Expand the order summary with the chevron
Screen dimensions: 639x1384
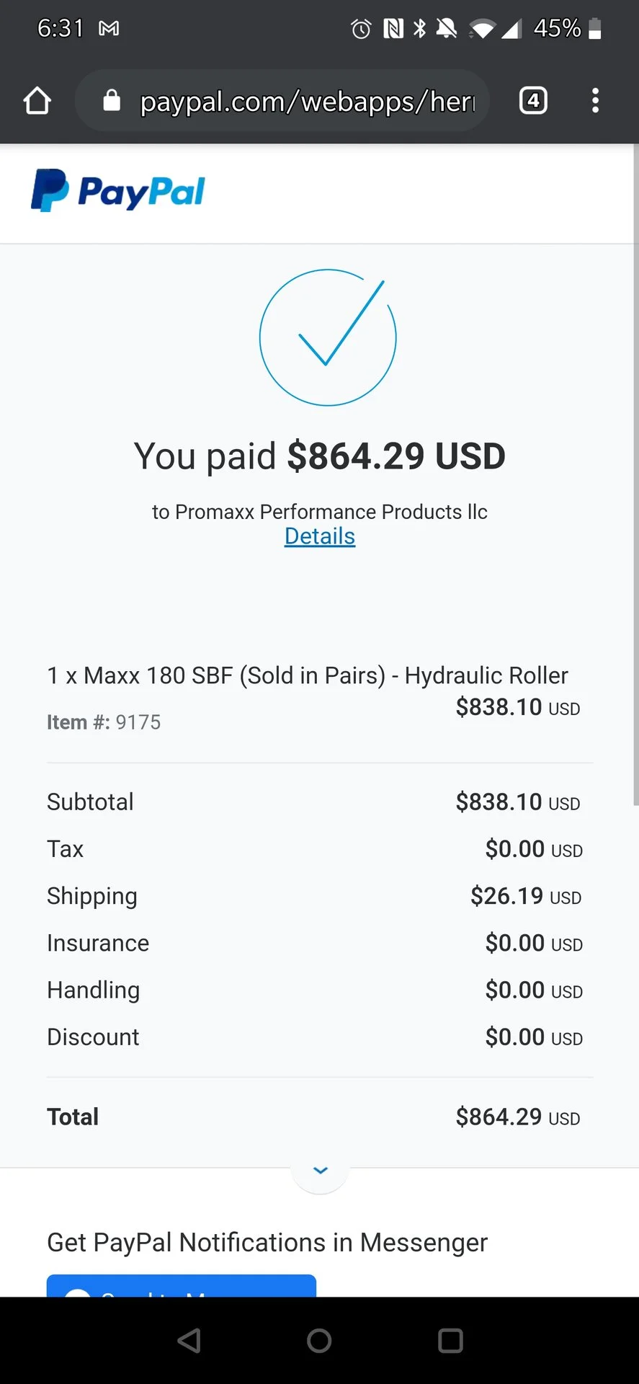320,1170
